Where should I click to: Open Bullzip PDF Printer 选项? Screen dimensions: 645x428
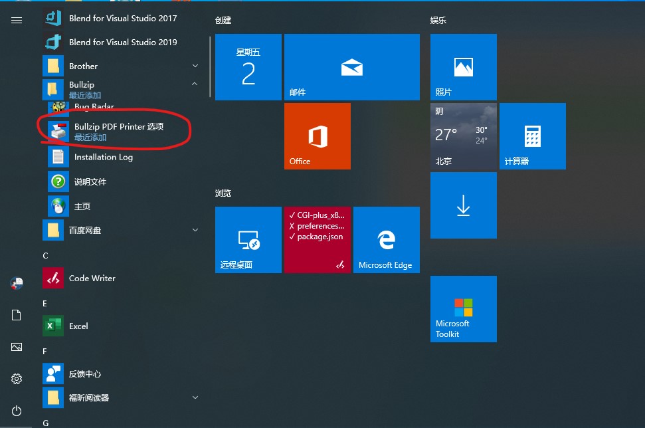(x=124, y=132)
